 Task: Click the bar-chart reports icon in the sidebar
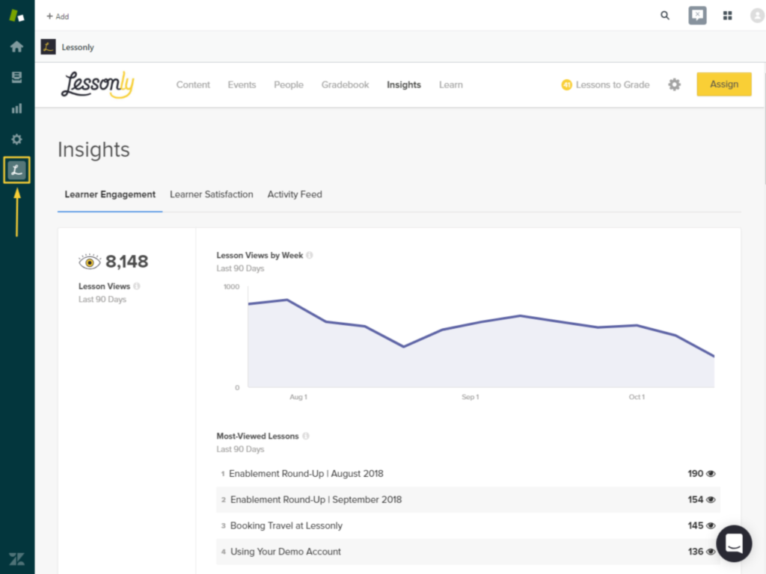pos(16,108)
